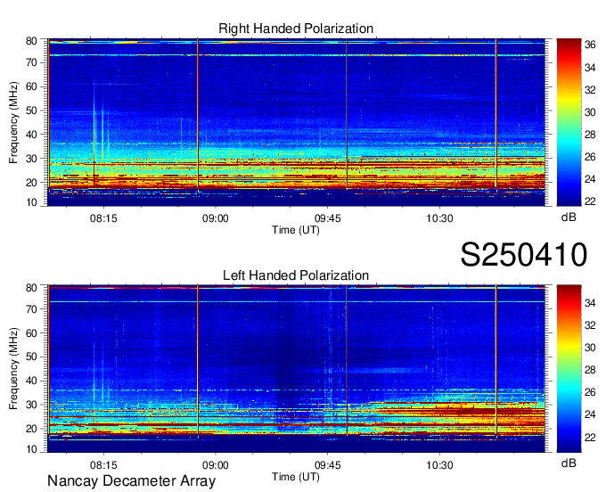Click the dB unit under Right Handed colorbar
Viewport: 606px width, 492px height.
[x=569, y=217]
